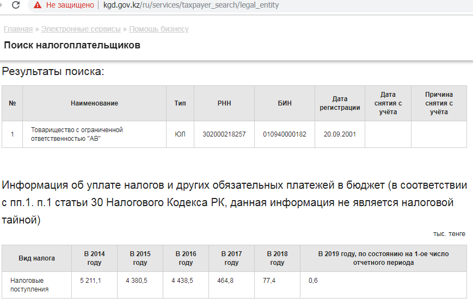Screen dimensions: 473x304
Task: Click the BIN value 010940000182
Action: pos(285,134)
